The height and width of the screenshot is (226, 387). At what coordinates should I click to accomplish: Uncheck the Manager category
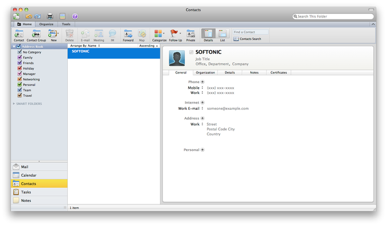point(20,73)
